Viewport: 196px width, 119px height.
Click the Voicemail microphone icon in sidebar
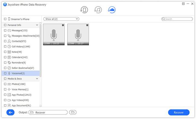(9, 73)
